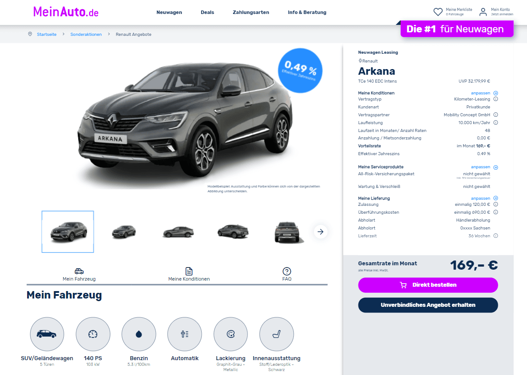This screenshot has height=375, width=527.
Task: Switch to the FAQ tab
Action: point(287,274)
